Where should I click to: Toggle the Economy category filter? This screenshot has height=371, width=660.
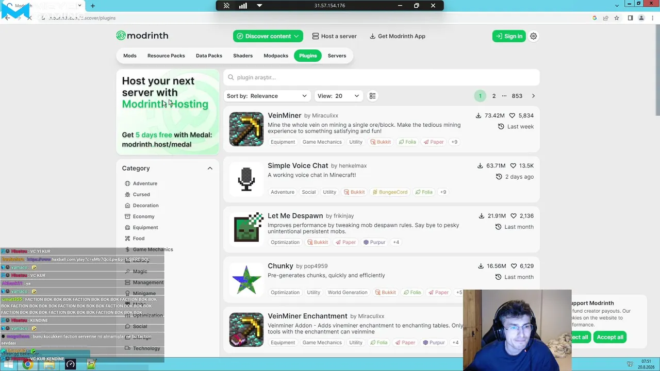[140, 216]
